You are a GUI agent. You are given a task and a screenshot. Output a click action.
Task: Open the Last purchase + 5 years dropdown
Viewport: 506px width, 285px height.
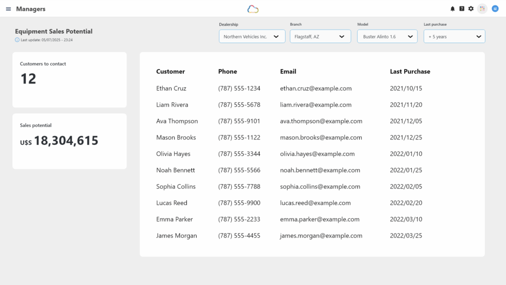[455, 36]
